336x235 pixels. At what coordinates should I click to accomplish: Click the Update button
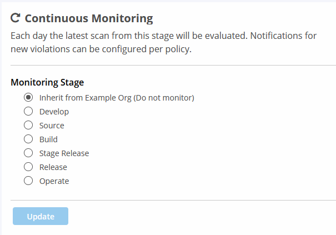(41, 216)
